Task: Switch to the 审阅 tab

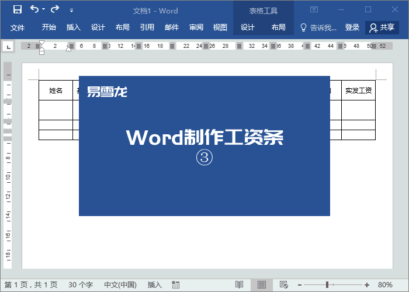Action: (196, 27)
